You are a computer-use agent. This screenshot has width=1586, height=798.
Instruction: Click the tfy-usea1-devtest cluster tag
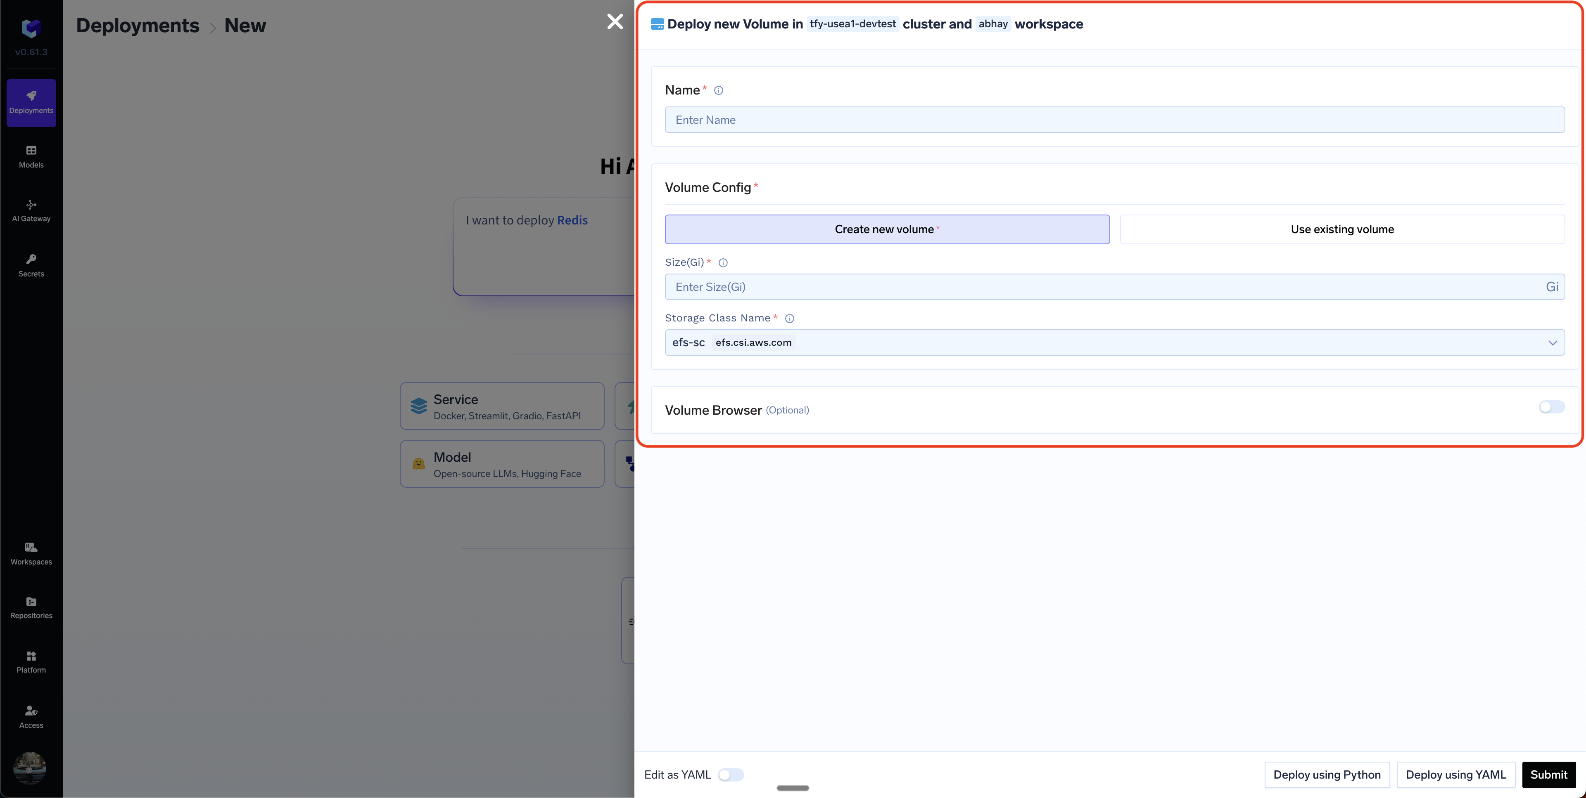pyautogui.click(x=853, y=24)
